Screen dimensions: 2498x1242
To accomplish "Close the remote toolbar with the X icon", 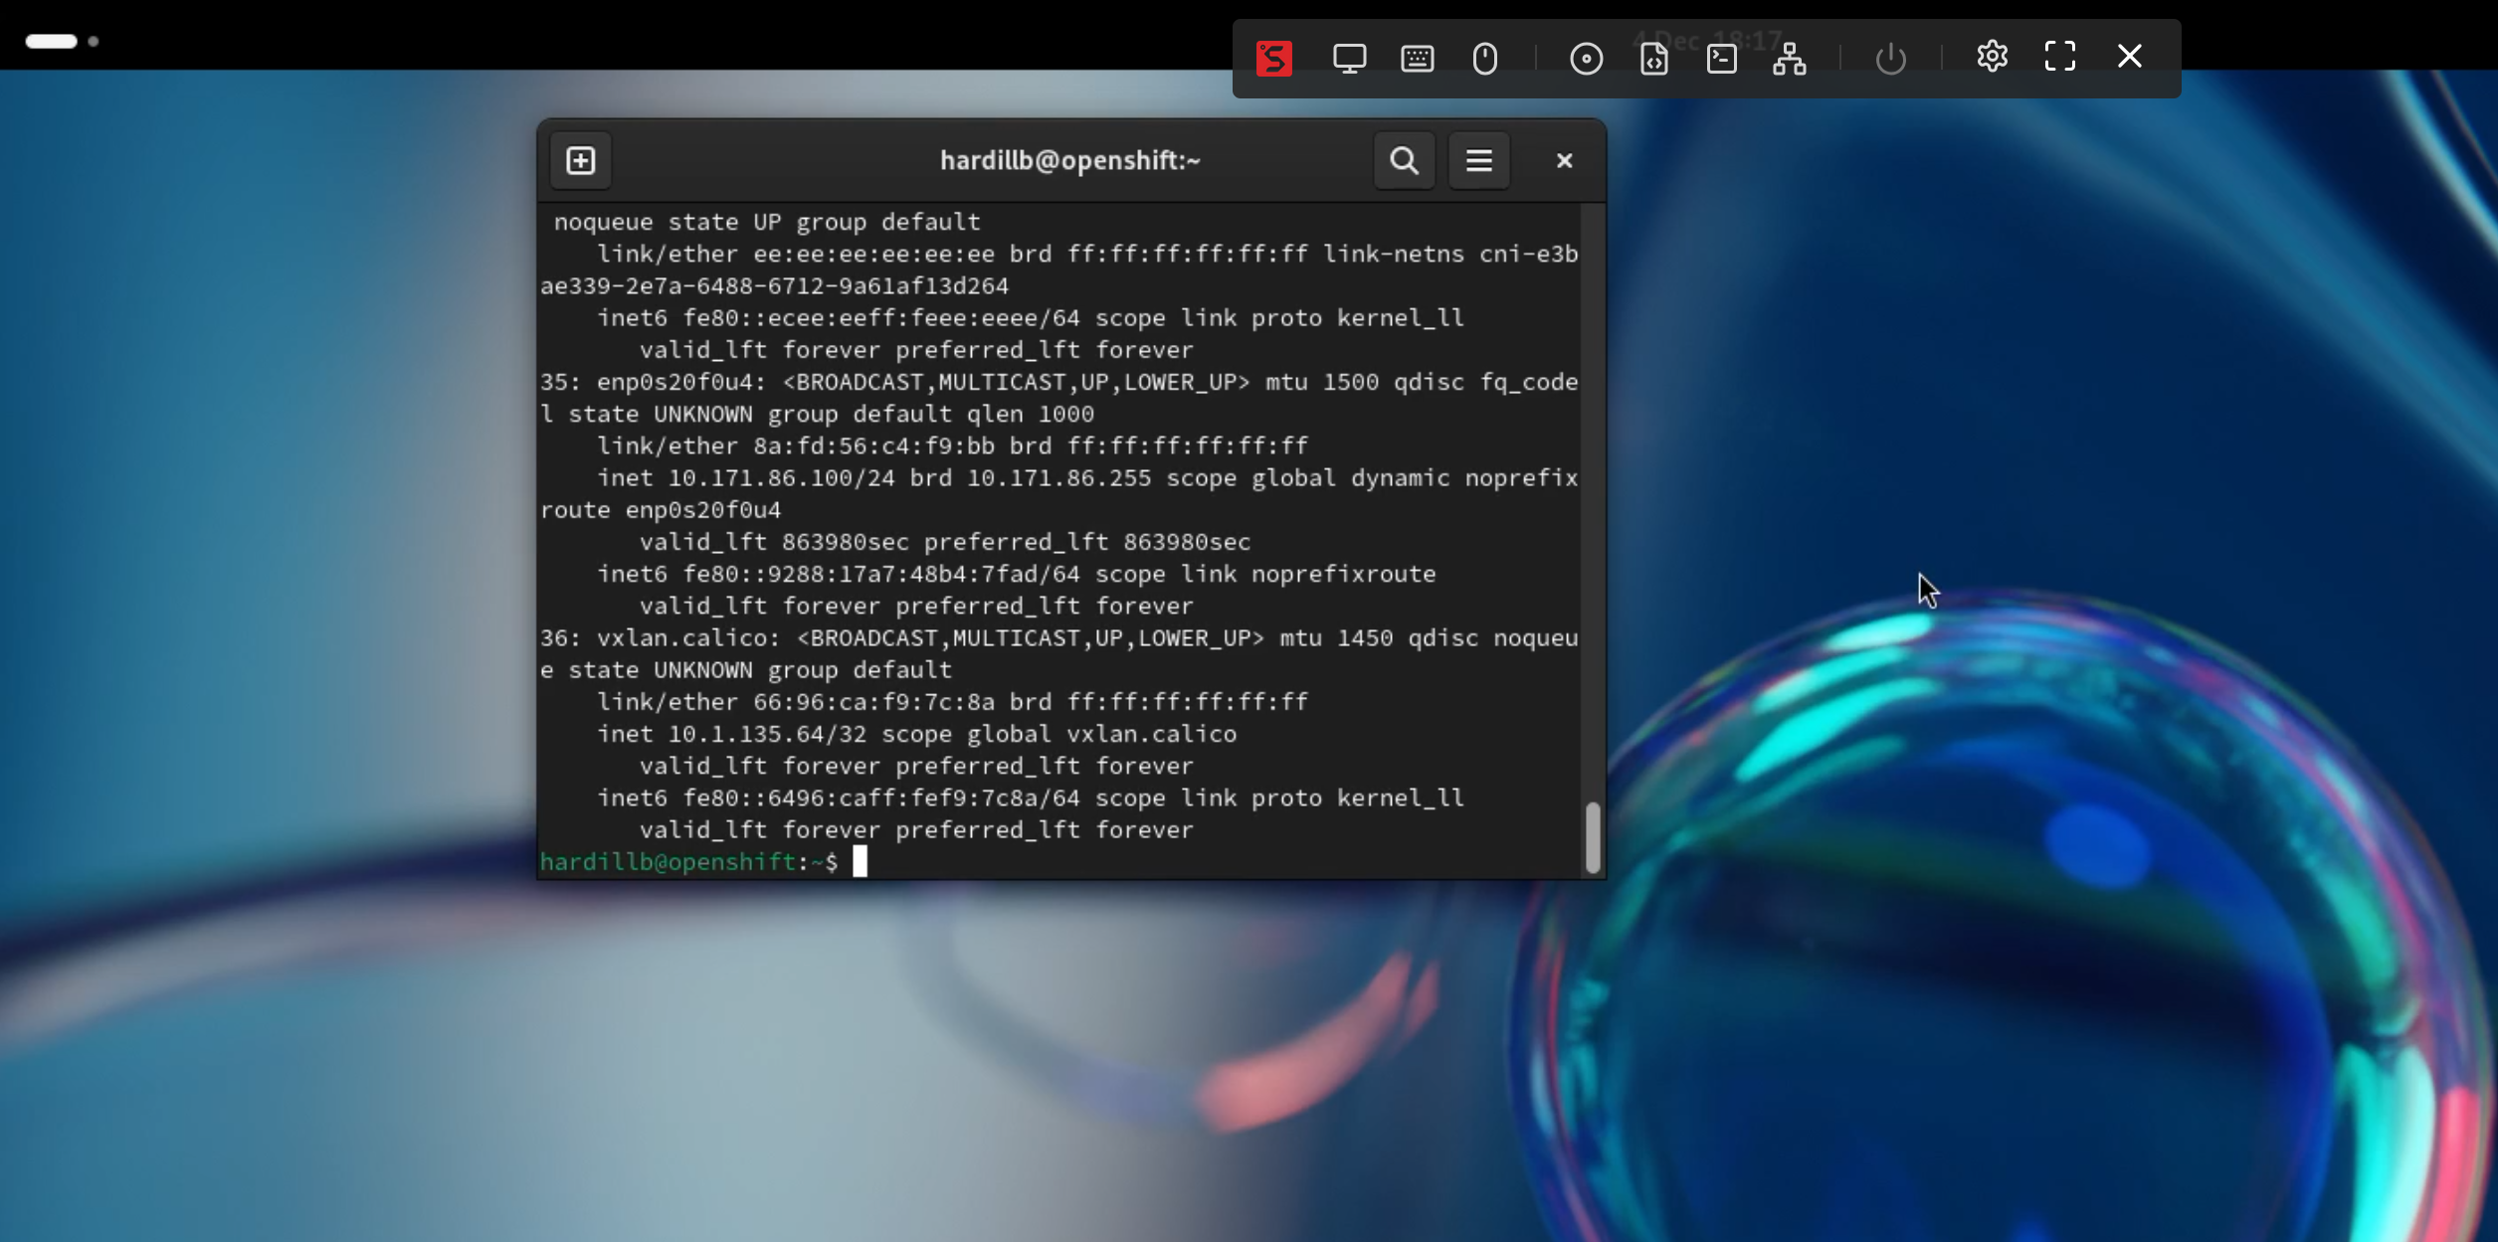I will (2129, 56).
